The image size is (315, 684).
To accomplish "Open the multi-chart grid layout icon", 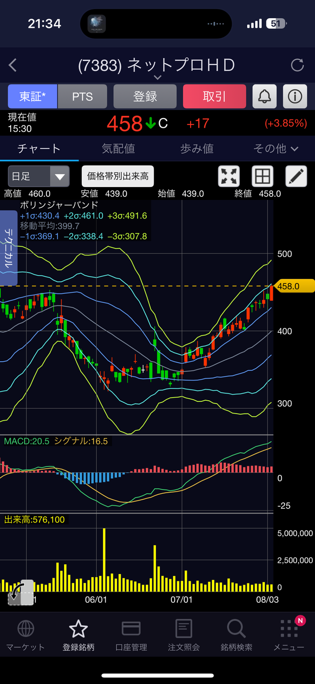I will pyautogui.click(x=263, y=176).
